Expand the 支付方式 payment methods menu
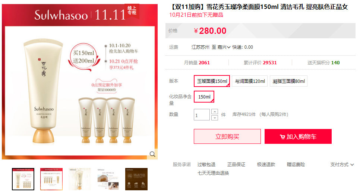Screen dimensions: 360x194 (x=342, y=164)
